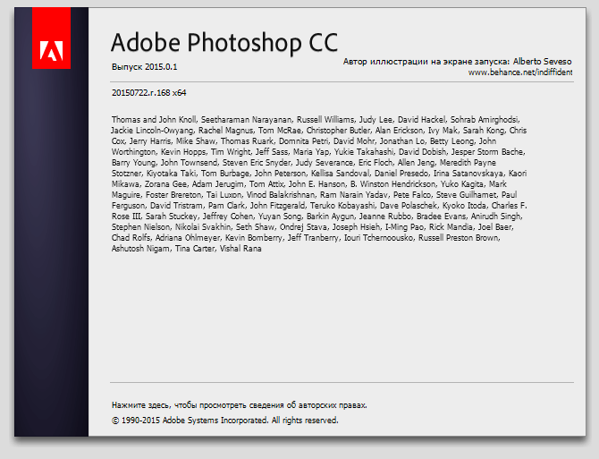Click the name Ram Narain Yadav
Viewport: 599px width, 459px height.
tap(354, 194)
